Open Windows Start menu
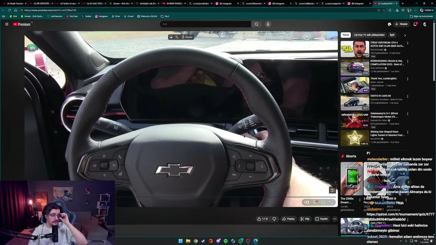This screenshot has height=245, width=436. 181,241
